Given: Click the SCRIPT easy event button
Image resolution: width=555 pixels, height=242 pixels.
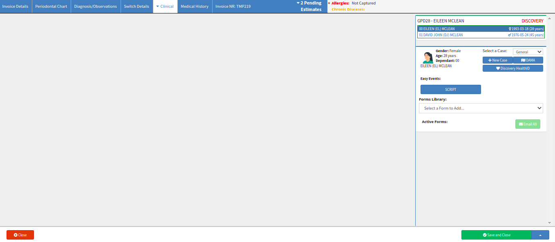Looking at the screenshot, I should [451, 90].
